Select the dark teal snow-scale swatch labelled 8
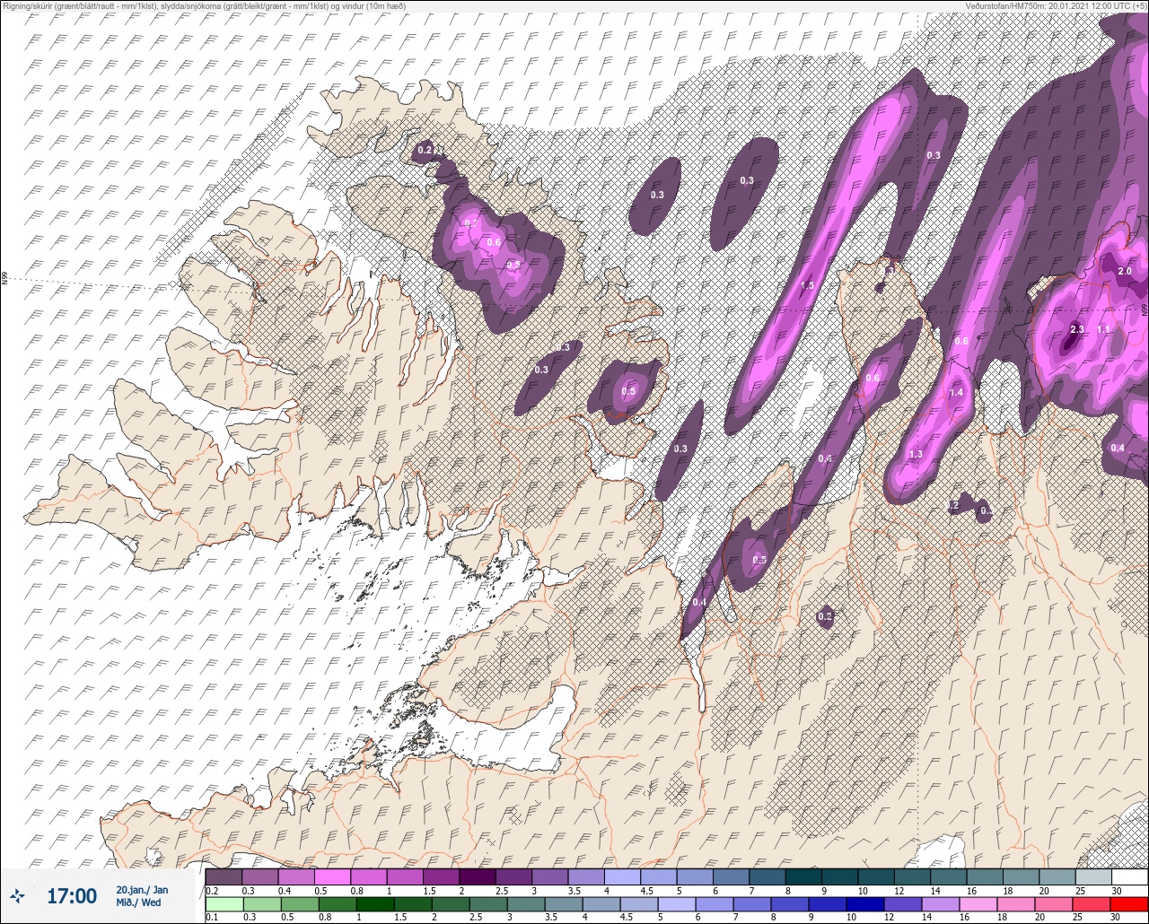The height and width of the screenshot is (924, 1149). pos(803,876)
